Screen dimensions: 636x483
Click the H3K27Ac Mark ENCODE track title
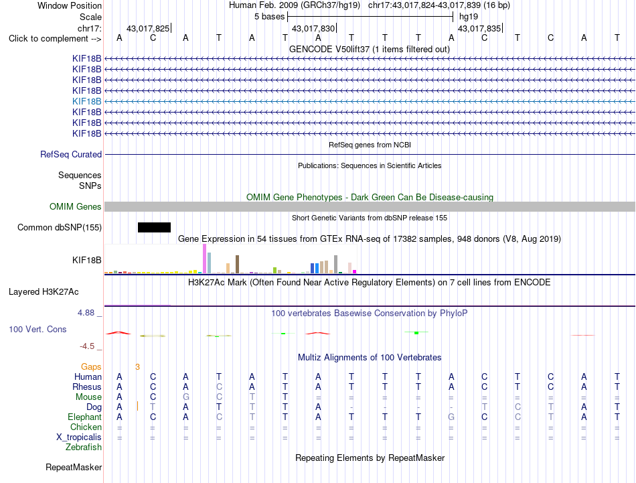tap(370, 283)
